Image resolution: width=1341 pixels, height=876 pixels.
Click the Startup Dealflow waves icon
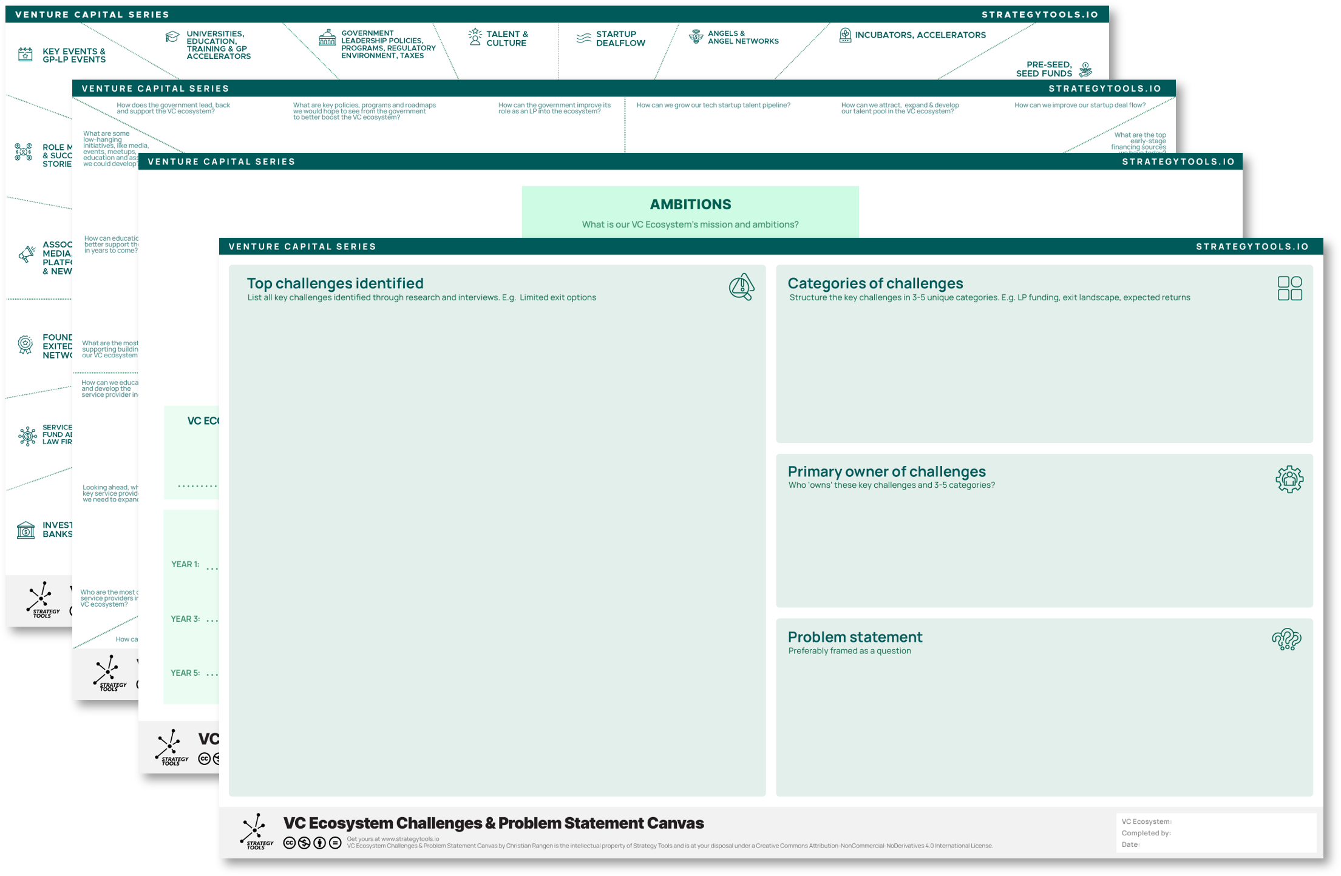[x=583, y=38]
